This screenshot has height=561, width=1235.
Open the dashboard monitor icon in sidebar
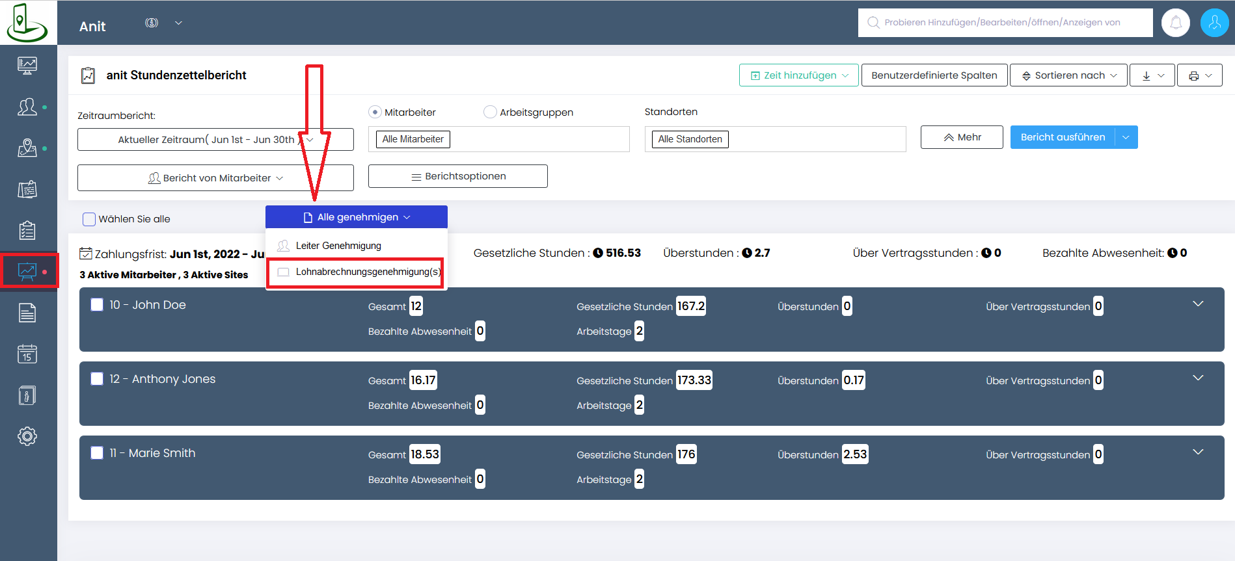27,65
